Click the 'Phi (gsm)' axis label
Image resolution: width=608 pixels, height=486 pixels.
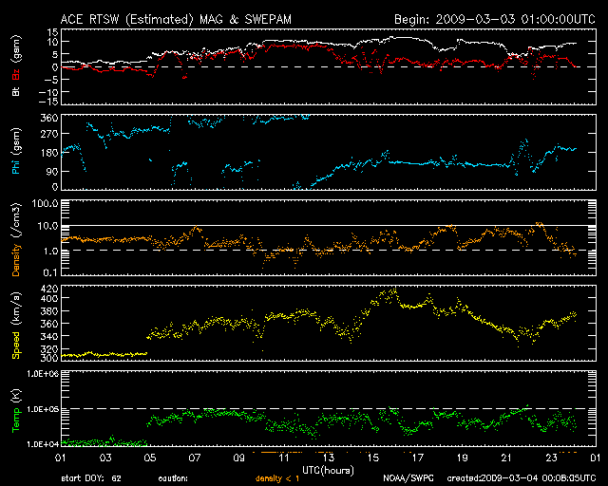[x=16, y=152]
